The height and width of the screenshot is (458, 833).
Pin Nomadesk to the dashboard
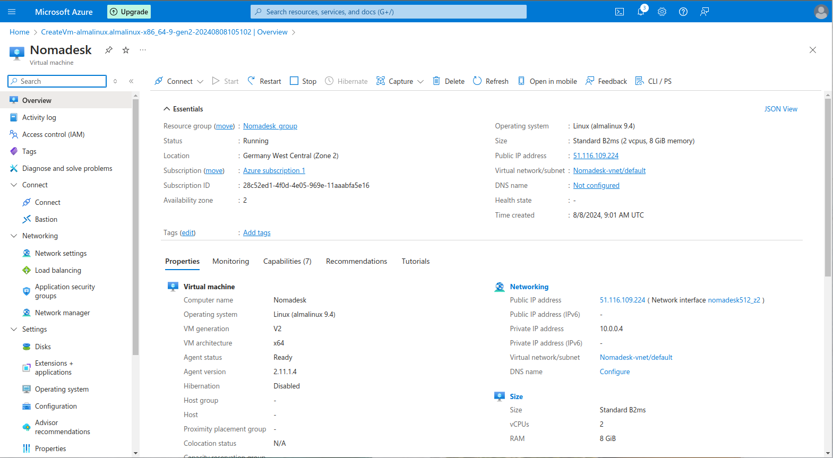[x=109, y=50]
